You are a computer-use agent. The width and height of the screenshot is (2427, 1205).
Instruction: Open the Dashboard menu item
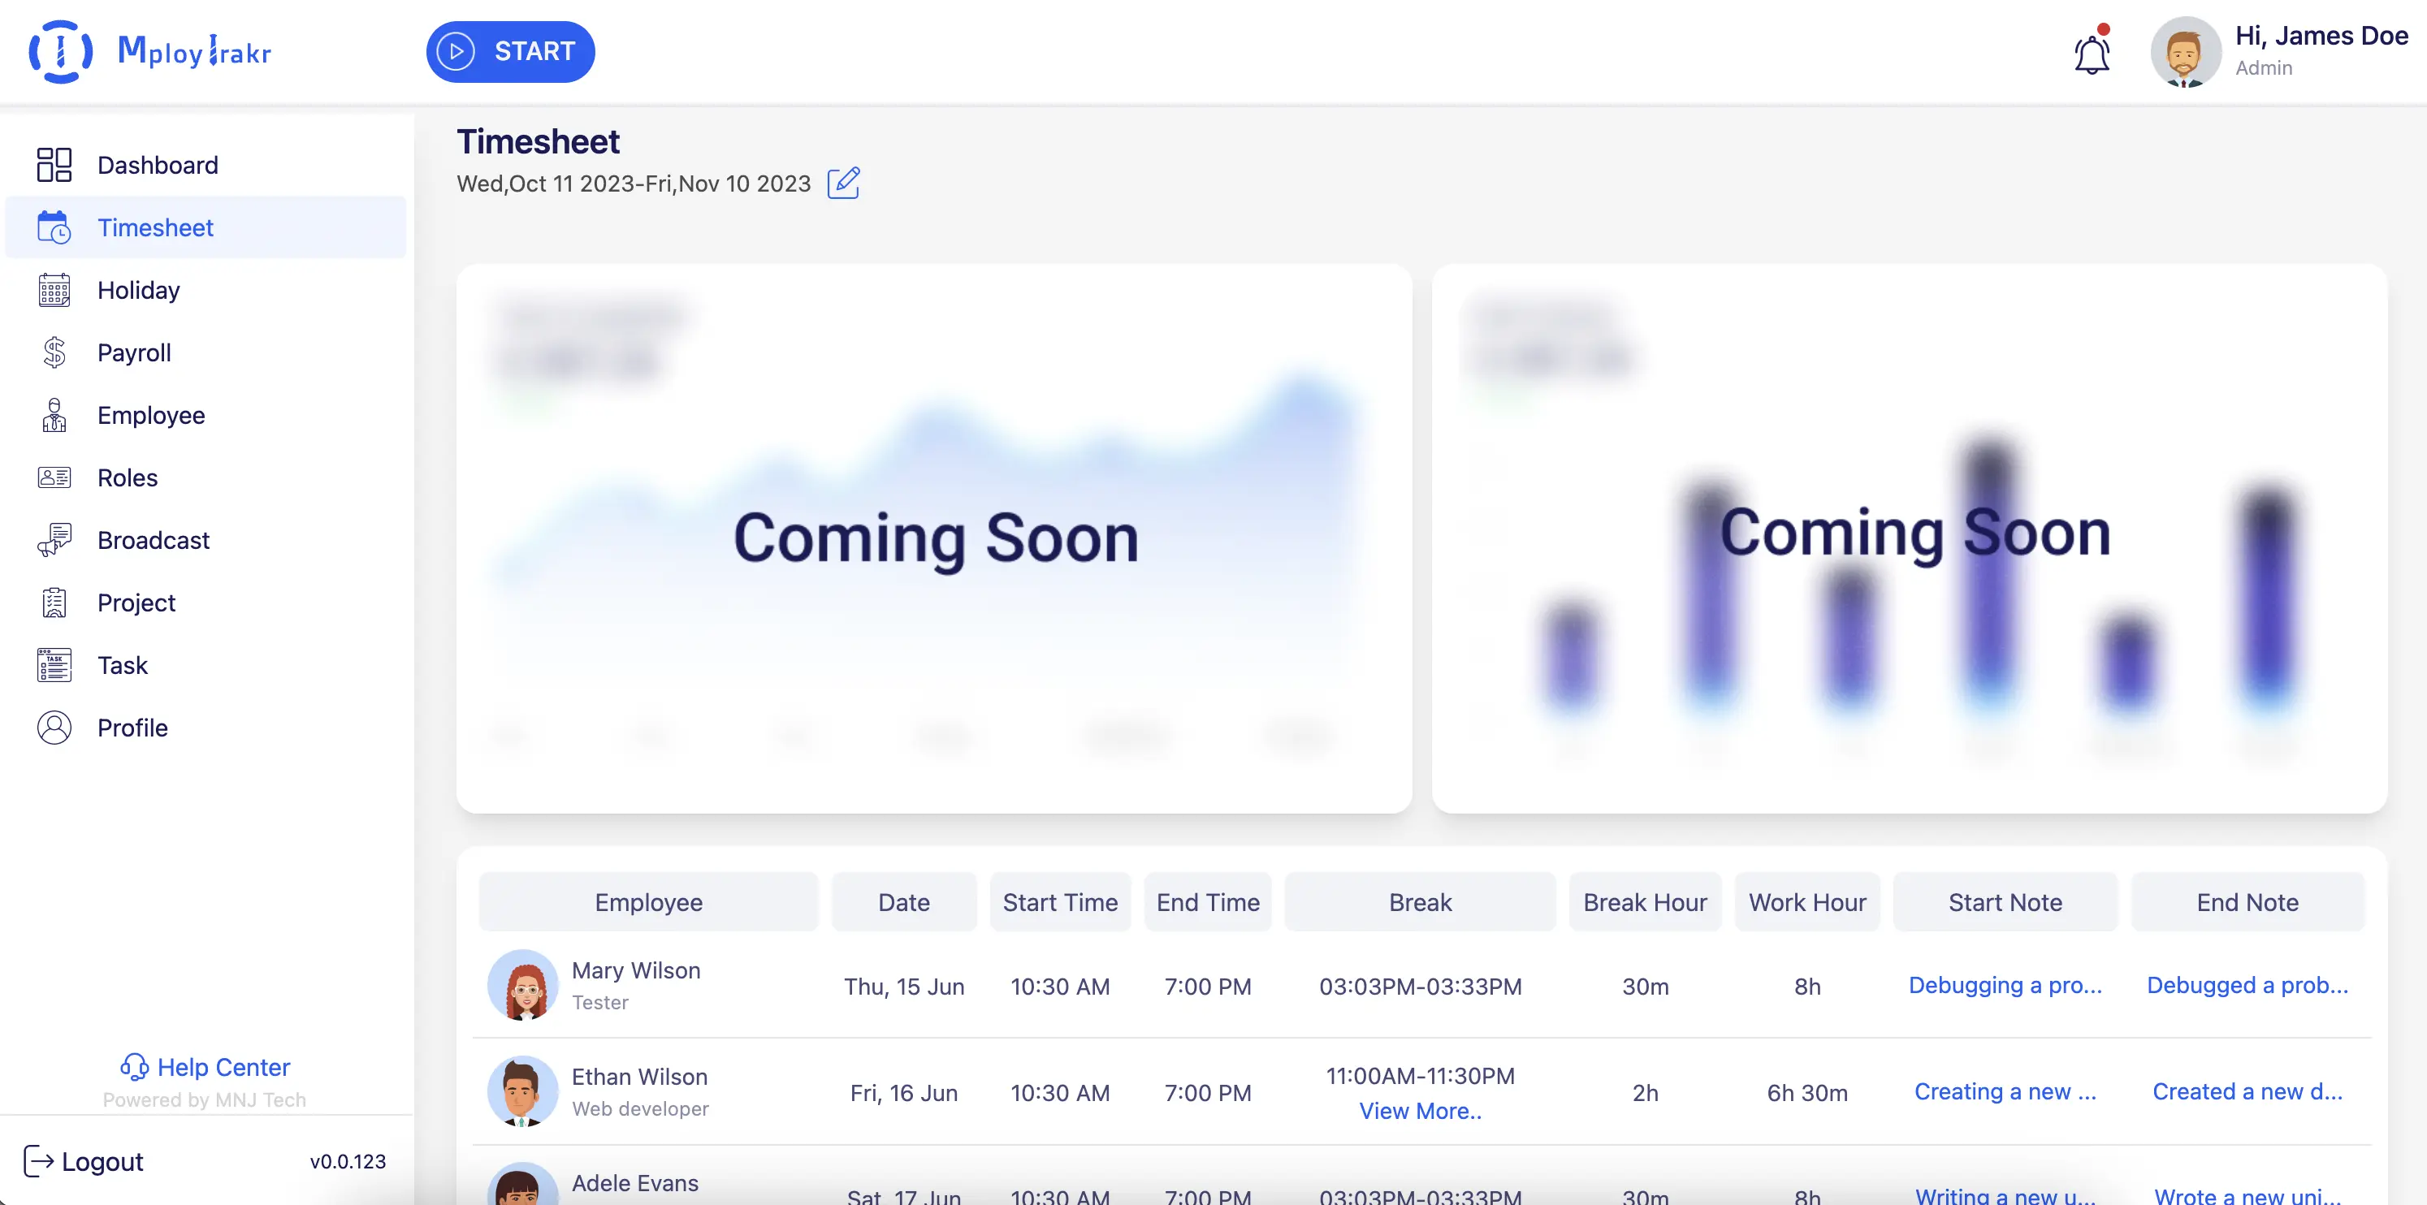pos(205,165)
